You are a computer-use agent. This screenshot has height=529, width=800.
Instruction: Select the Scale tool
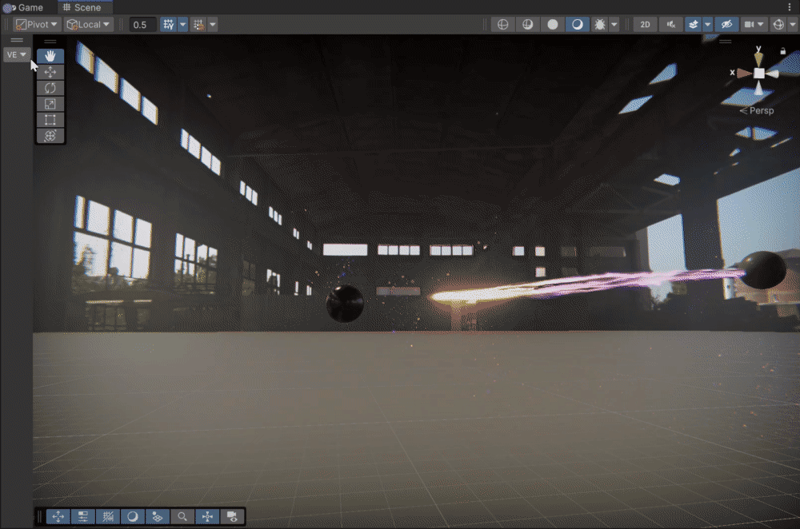pyautogui.click(x=50, y=104)
